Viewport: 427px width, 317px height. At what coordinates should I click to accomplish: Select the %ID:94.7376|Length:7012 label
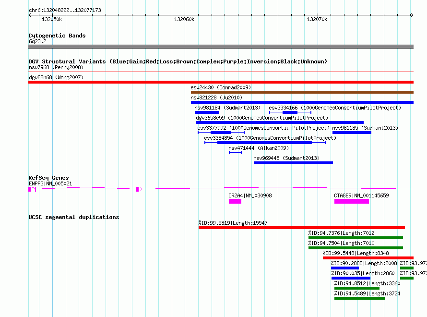click(x=341, y=233)
